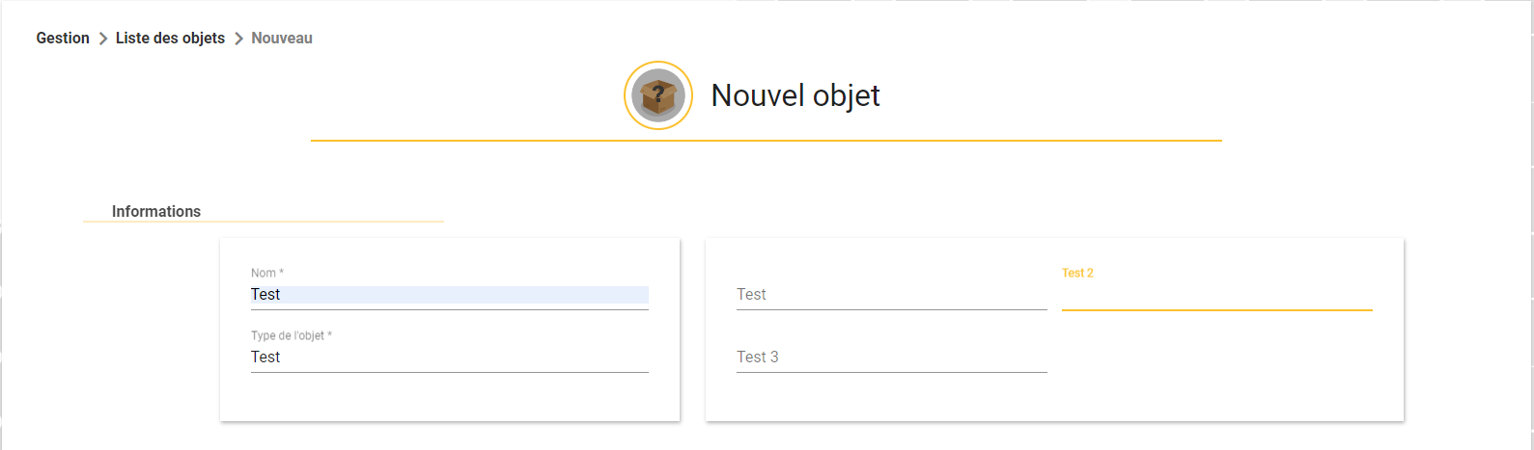Focus the Type de l'objet input field
The width and height of the screenshot is (1534, 450).
click(x=450, y=357)
